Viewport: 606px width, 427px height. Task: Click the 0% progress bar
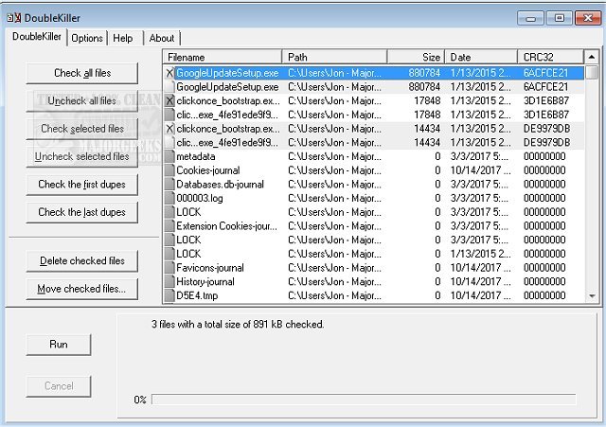point(364,400)
